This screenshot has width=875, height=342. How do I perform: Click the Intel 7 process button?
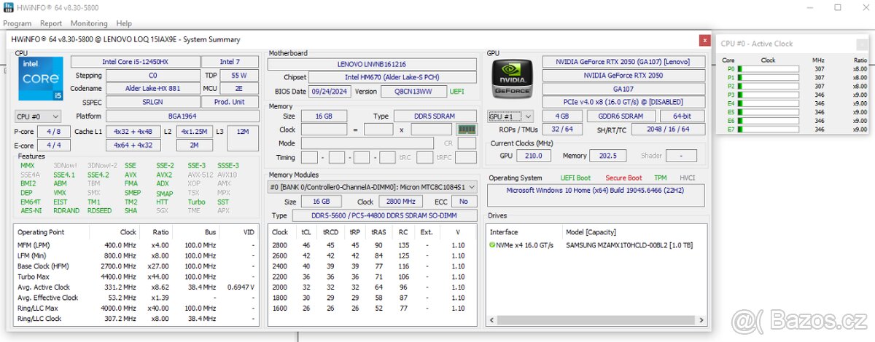[230, 62]
